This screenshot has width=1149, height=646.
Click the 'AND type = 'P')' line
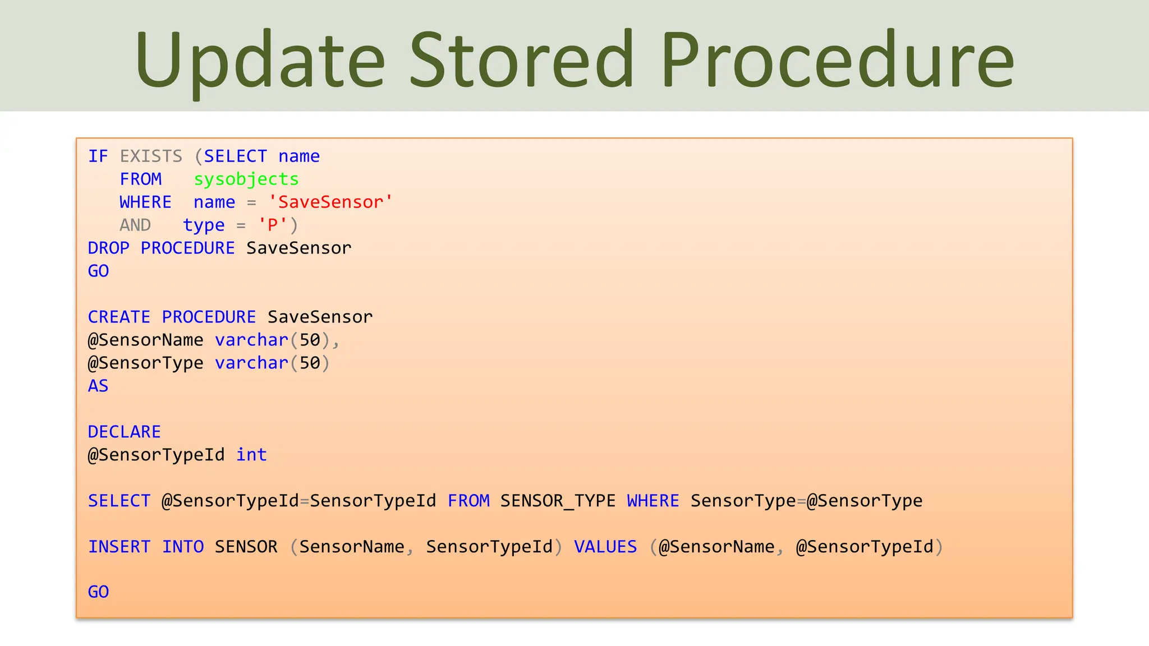209,225
